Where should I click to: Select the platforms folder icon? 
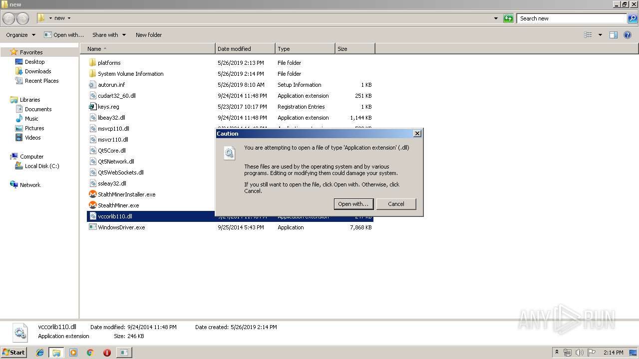(92, 63)
